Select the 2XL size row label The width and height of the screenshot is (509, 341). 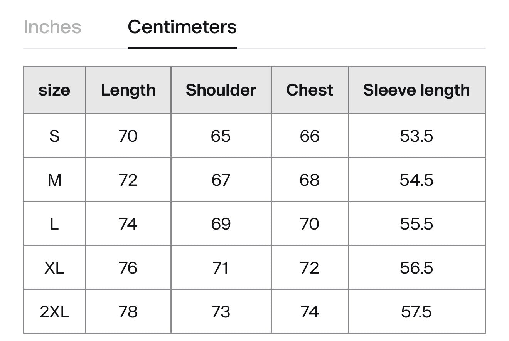coord(54,312)
